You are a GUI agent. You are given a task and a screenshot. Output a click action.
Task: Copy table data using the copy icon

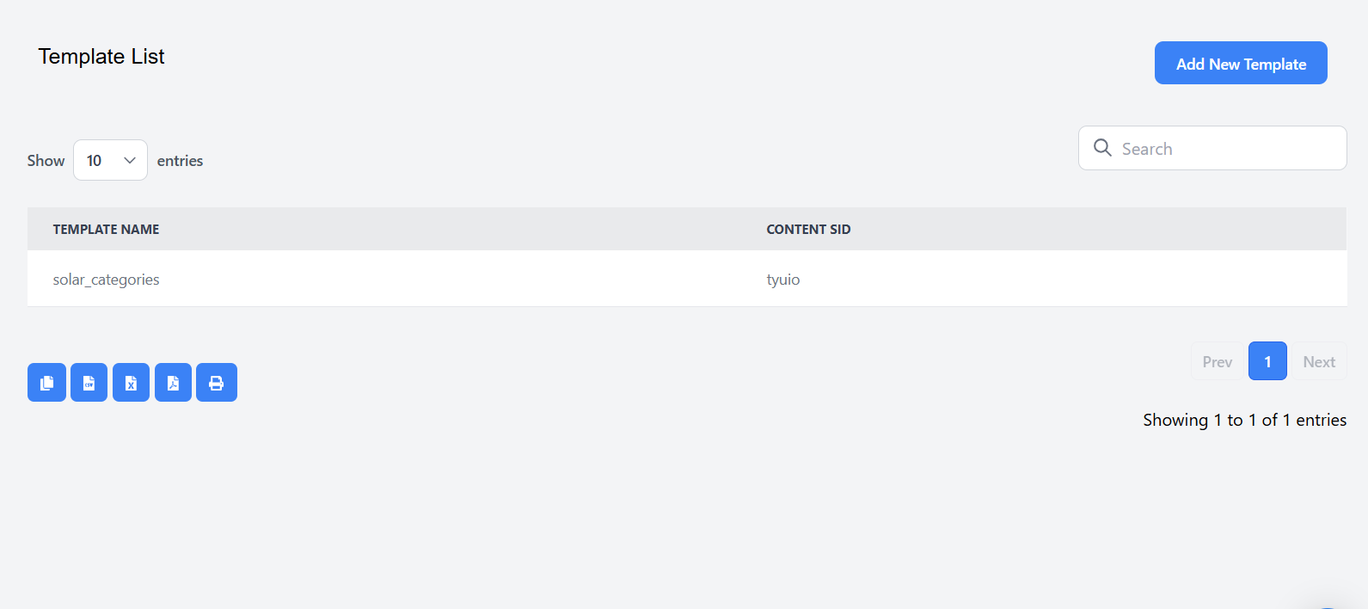coord(46,383)
